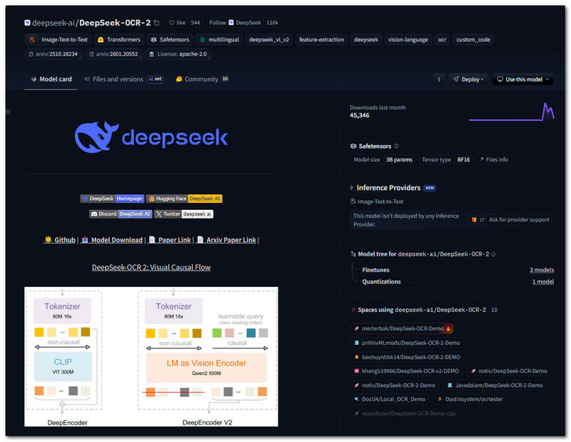The height and width of the screenshot is (442, 571).
Task: Collapse the left sidebar handle
Action: 7,111
